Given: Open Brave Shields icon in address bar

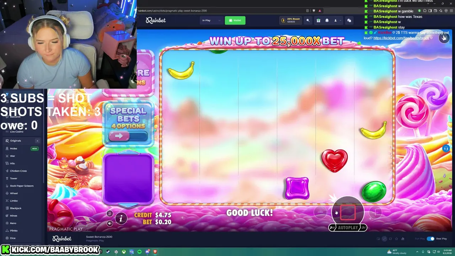Looking at the screenshot, I should point(314,11).
